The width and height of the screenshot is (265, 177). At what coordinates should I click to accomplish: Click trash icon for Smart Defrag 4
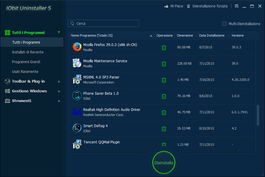pyautogui.click(x=164, y=129)
